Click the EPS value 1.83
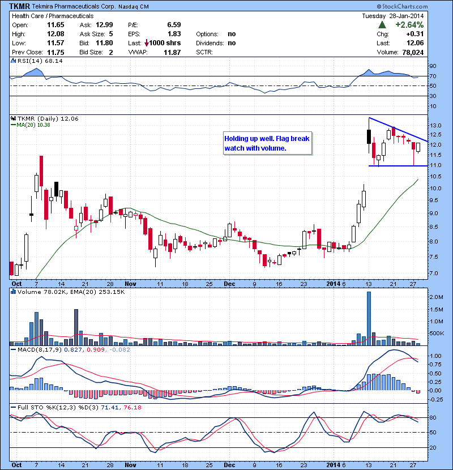 coord(174,34)
